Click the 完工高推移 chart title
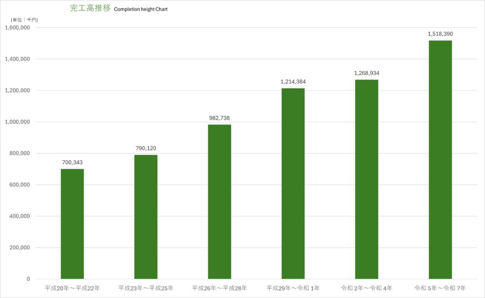 pyautogui.click(x=90, y=8)
